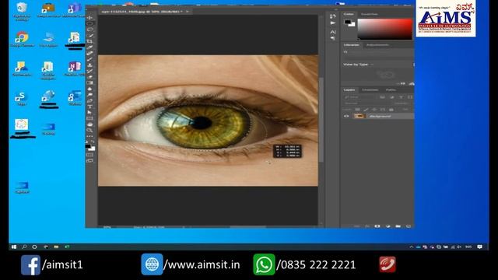The image size is (498, 280).
Task: Switch to the Color panel tab
Action: 349,14
